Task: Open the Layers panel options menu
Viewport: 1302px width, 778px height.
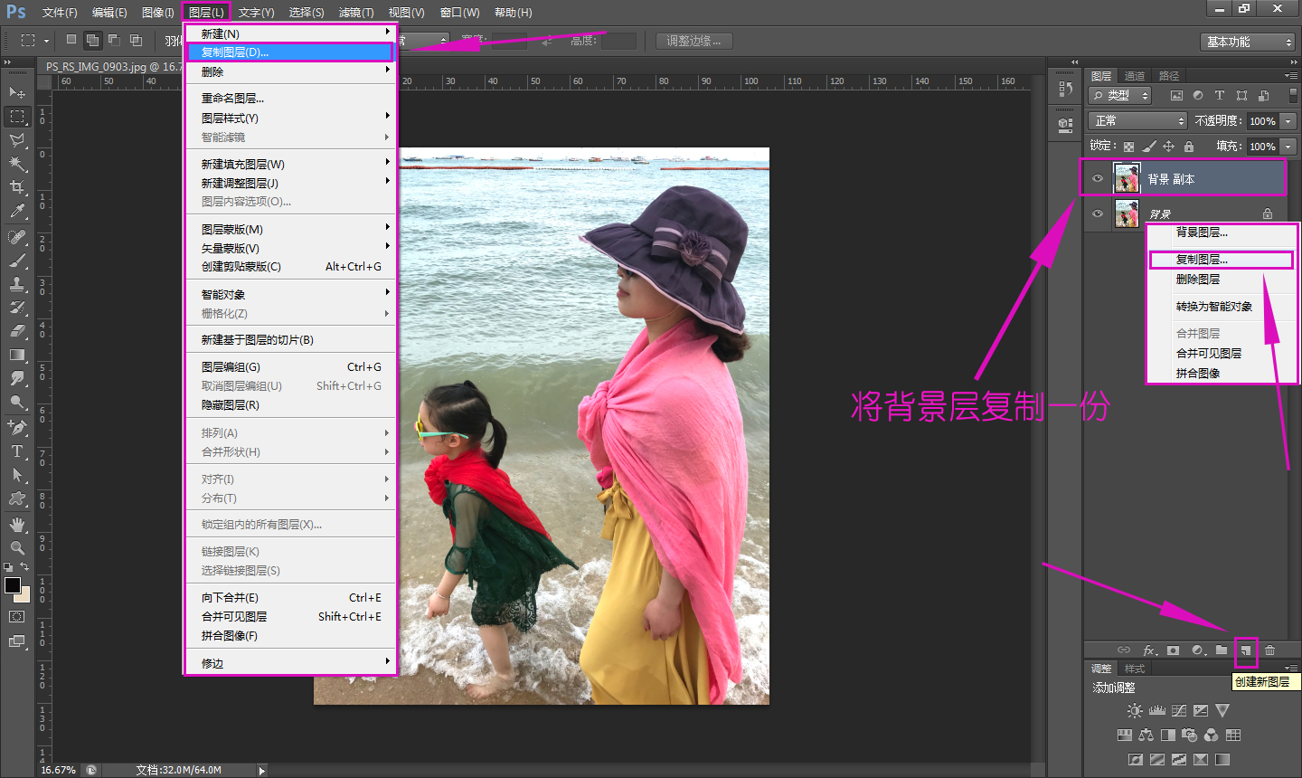Action: (1290, 76)
